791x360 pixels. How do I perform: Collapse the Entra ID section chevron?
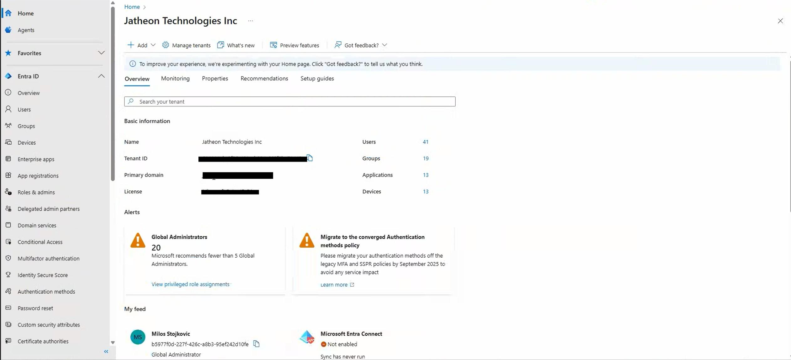coord(101,76)
